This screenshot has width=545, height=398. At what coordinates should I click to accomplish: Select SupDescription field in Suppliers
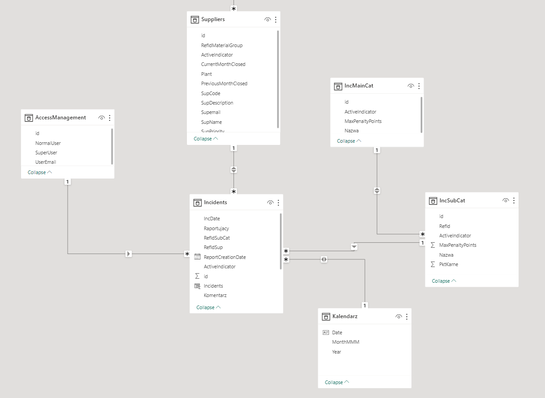point(217,103)
